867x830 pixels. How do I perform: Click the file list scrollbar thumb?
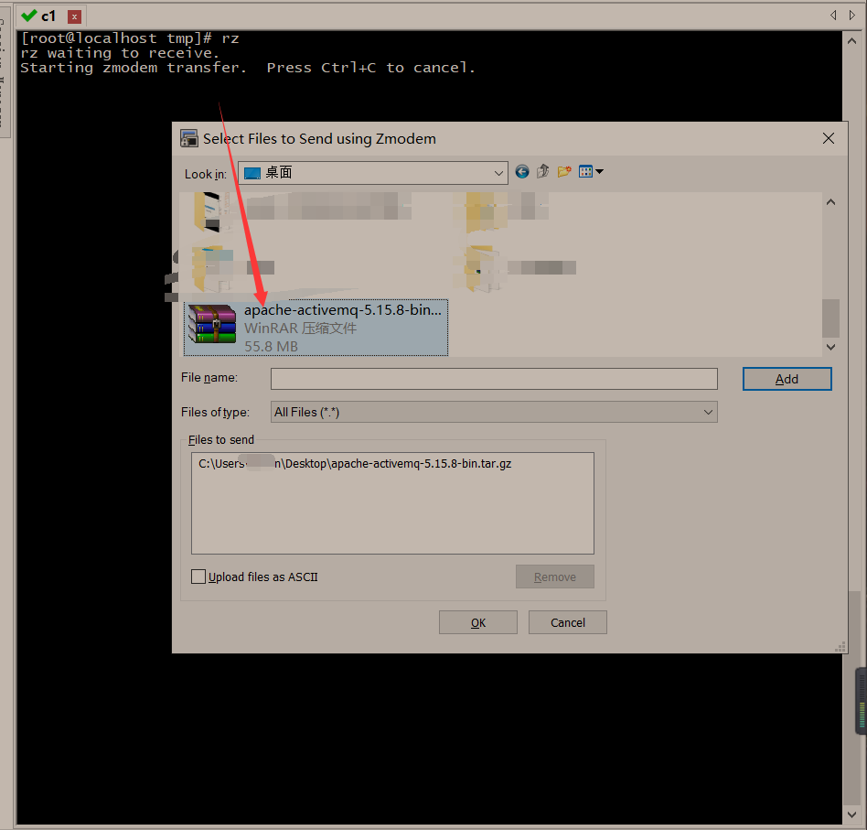click(830, 318)
